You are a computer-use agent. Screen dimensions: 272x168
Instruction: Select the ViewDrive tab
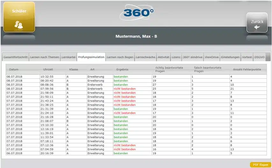click(212, 57)
